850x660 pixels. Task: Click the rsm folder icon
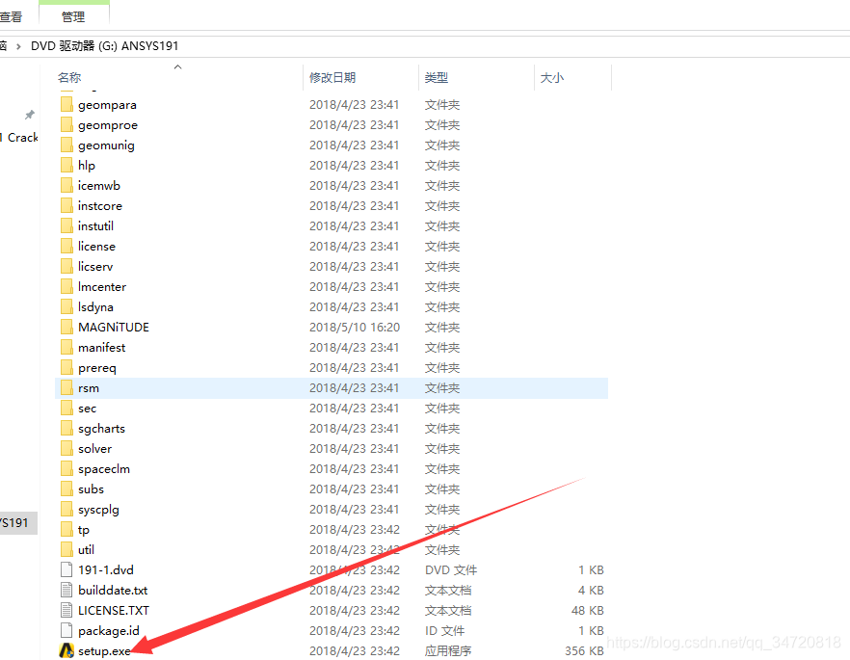pos(66,387)
